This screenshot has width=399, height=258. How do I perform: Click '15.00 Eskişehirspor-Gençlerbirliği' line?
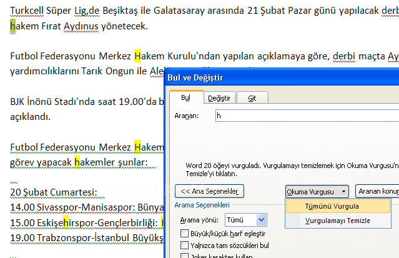click(x=87, y=223)
